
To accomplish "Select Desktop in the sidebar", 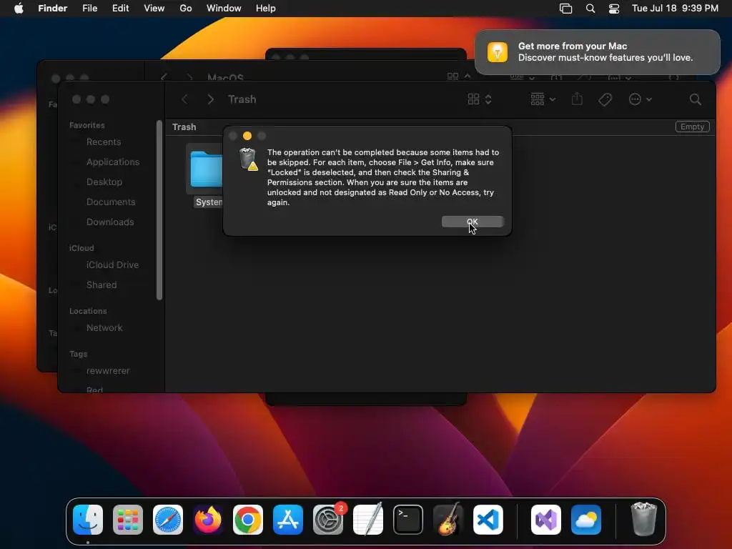I will 104,182.
